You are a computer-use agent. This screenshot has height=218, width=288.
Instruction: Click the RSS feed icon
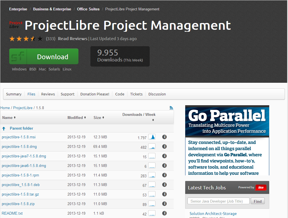tap(171, 108)
